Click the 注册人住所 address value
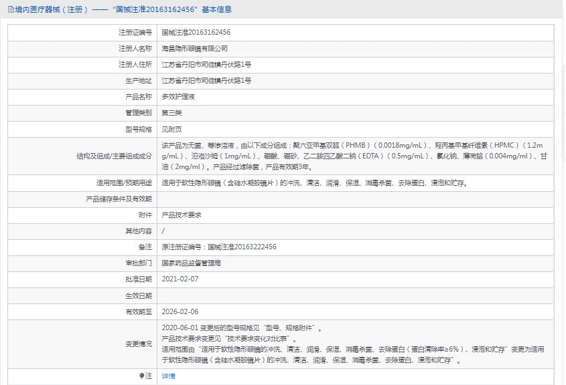Viewport: 566px width, 385px height. pos(206,64)
